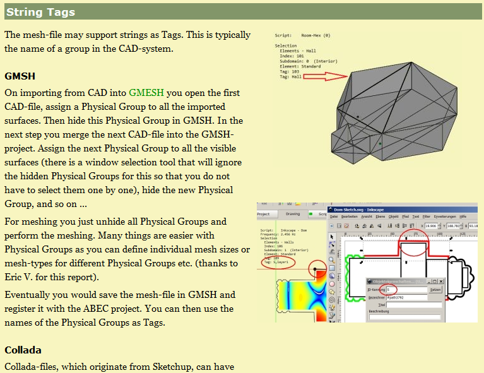Select the 3D box tool in Inkscape
This screenshot has width=484, height=373.
pos(332,276)
